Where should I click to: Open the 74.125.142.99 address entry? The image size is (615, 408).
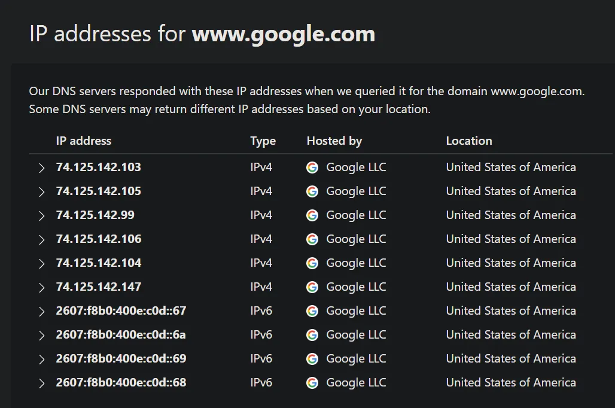click(41, 215)
